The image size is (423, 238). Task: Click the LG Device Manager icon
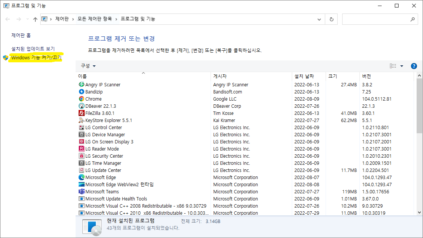point(82,134)
